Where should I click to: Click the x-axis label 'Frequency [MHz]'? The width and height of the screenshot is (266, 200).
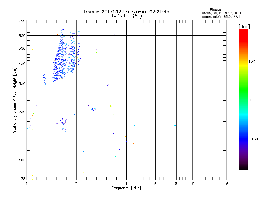[x=126, y=188]
